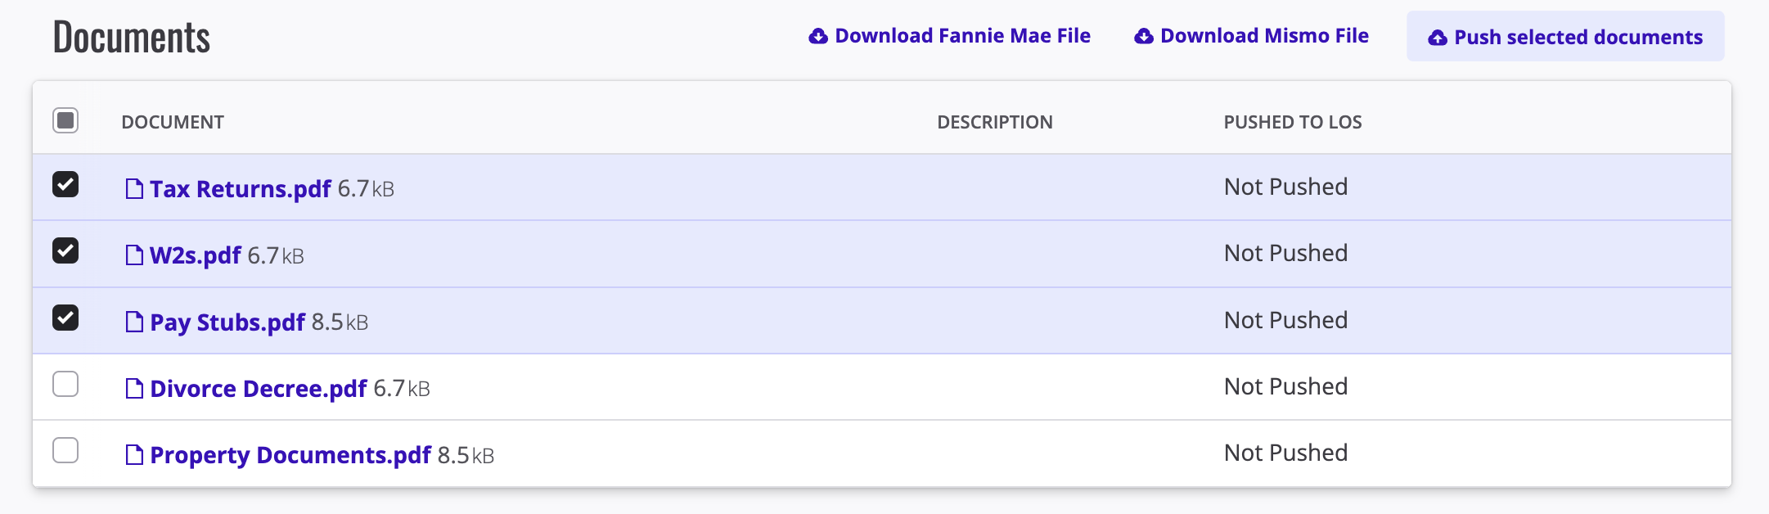Click the Download Fannie Mae File link
Viewport: 1769px width, 514px height.
961,36
